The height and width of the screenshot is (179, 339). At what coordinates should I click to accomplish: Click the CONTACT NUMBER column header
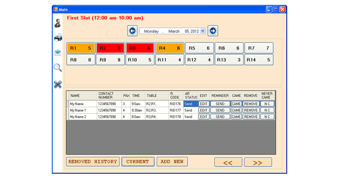click(109, 96)
